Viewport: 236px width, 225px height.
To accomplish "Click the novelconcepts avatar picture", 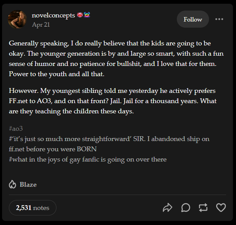I will coord(17,19).
